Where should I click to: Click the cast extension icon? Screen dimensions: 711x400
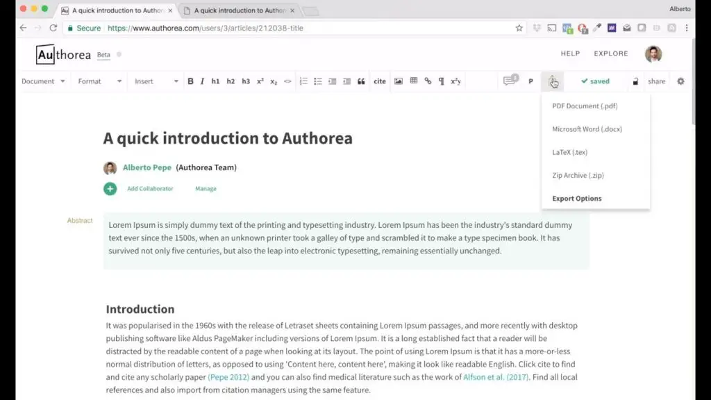(x=552, y=28)
